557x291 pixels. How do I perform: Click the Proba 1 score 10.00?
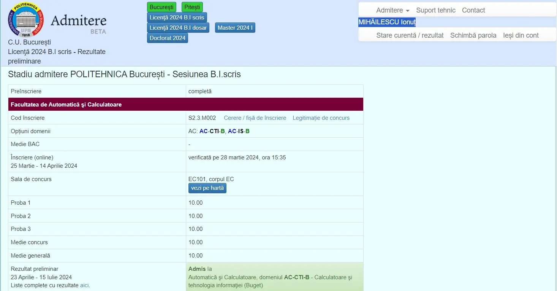click(196, 203)
